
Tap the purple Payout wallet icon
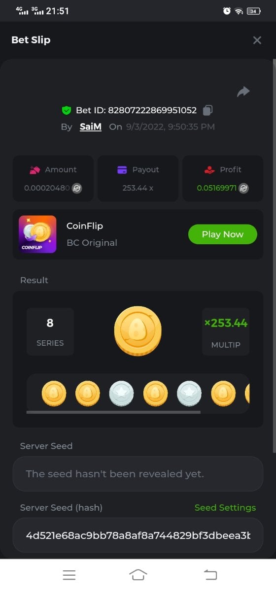122,170
